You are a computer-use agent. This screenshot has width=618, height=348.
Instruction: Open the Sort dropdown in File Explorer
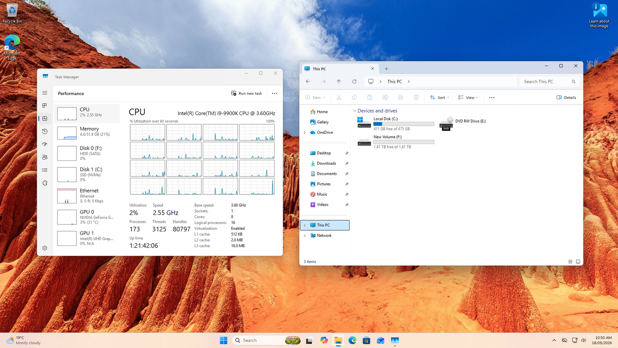pyautogui.click(x=440, y=97)
